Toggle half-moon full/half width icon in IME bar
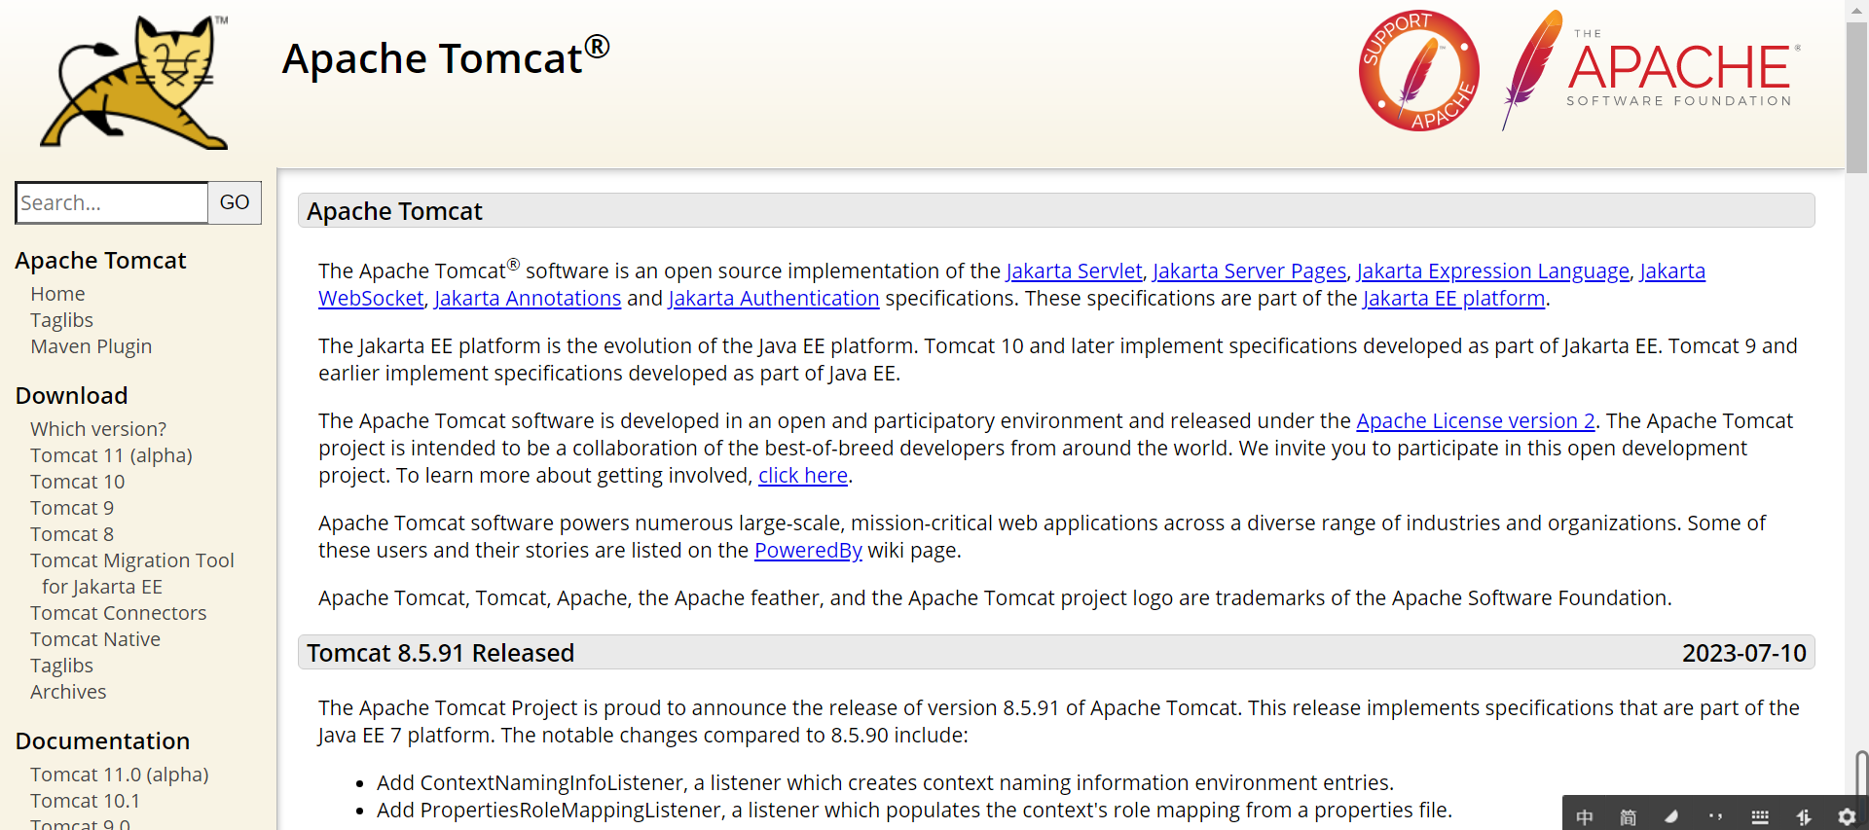The image size is (1869, 830). click(x=1671, y=817)
